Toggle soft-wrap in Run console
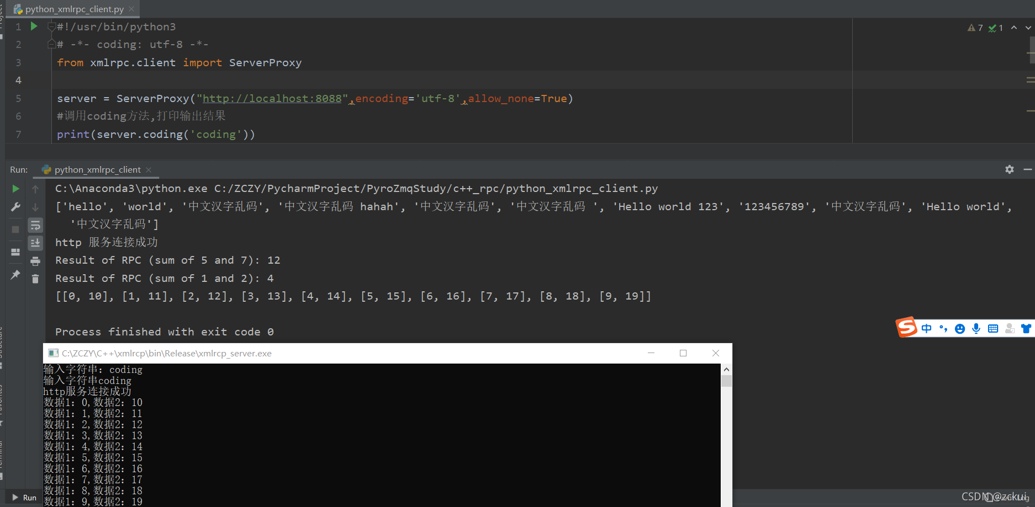Screen dimensions: 1035x507 (x=35, y=225)
